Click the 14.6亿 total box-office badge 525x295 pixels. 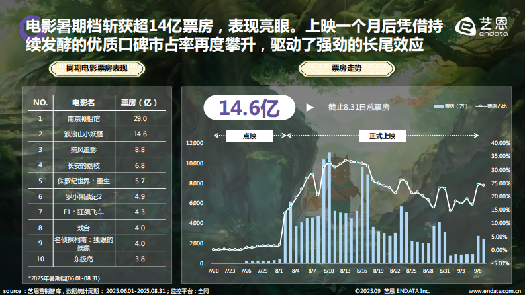point(249,108)
